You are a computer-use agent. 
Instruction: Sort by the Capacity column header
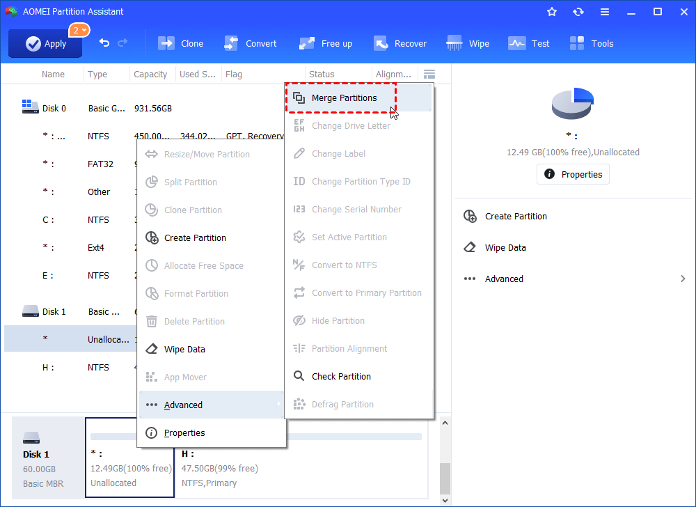tap(150, 74)
